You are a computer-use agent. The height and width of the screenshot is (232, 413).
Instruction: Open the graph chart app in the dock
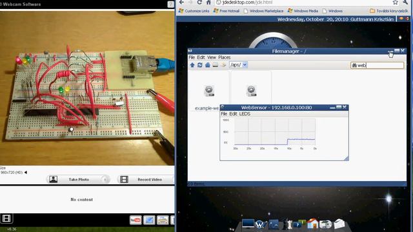coord(273,224)
